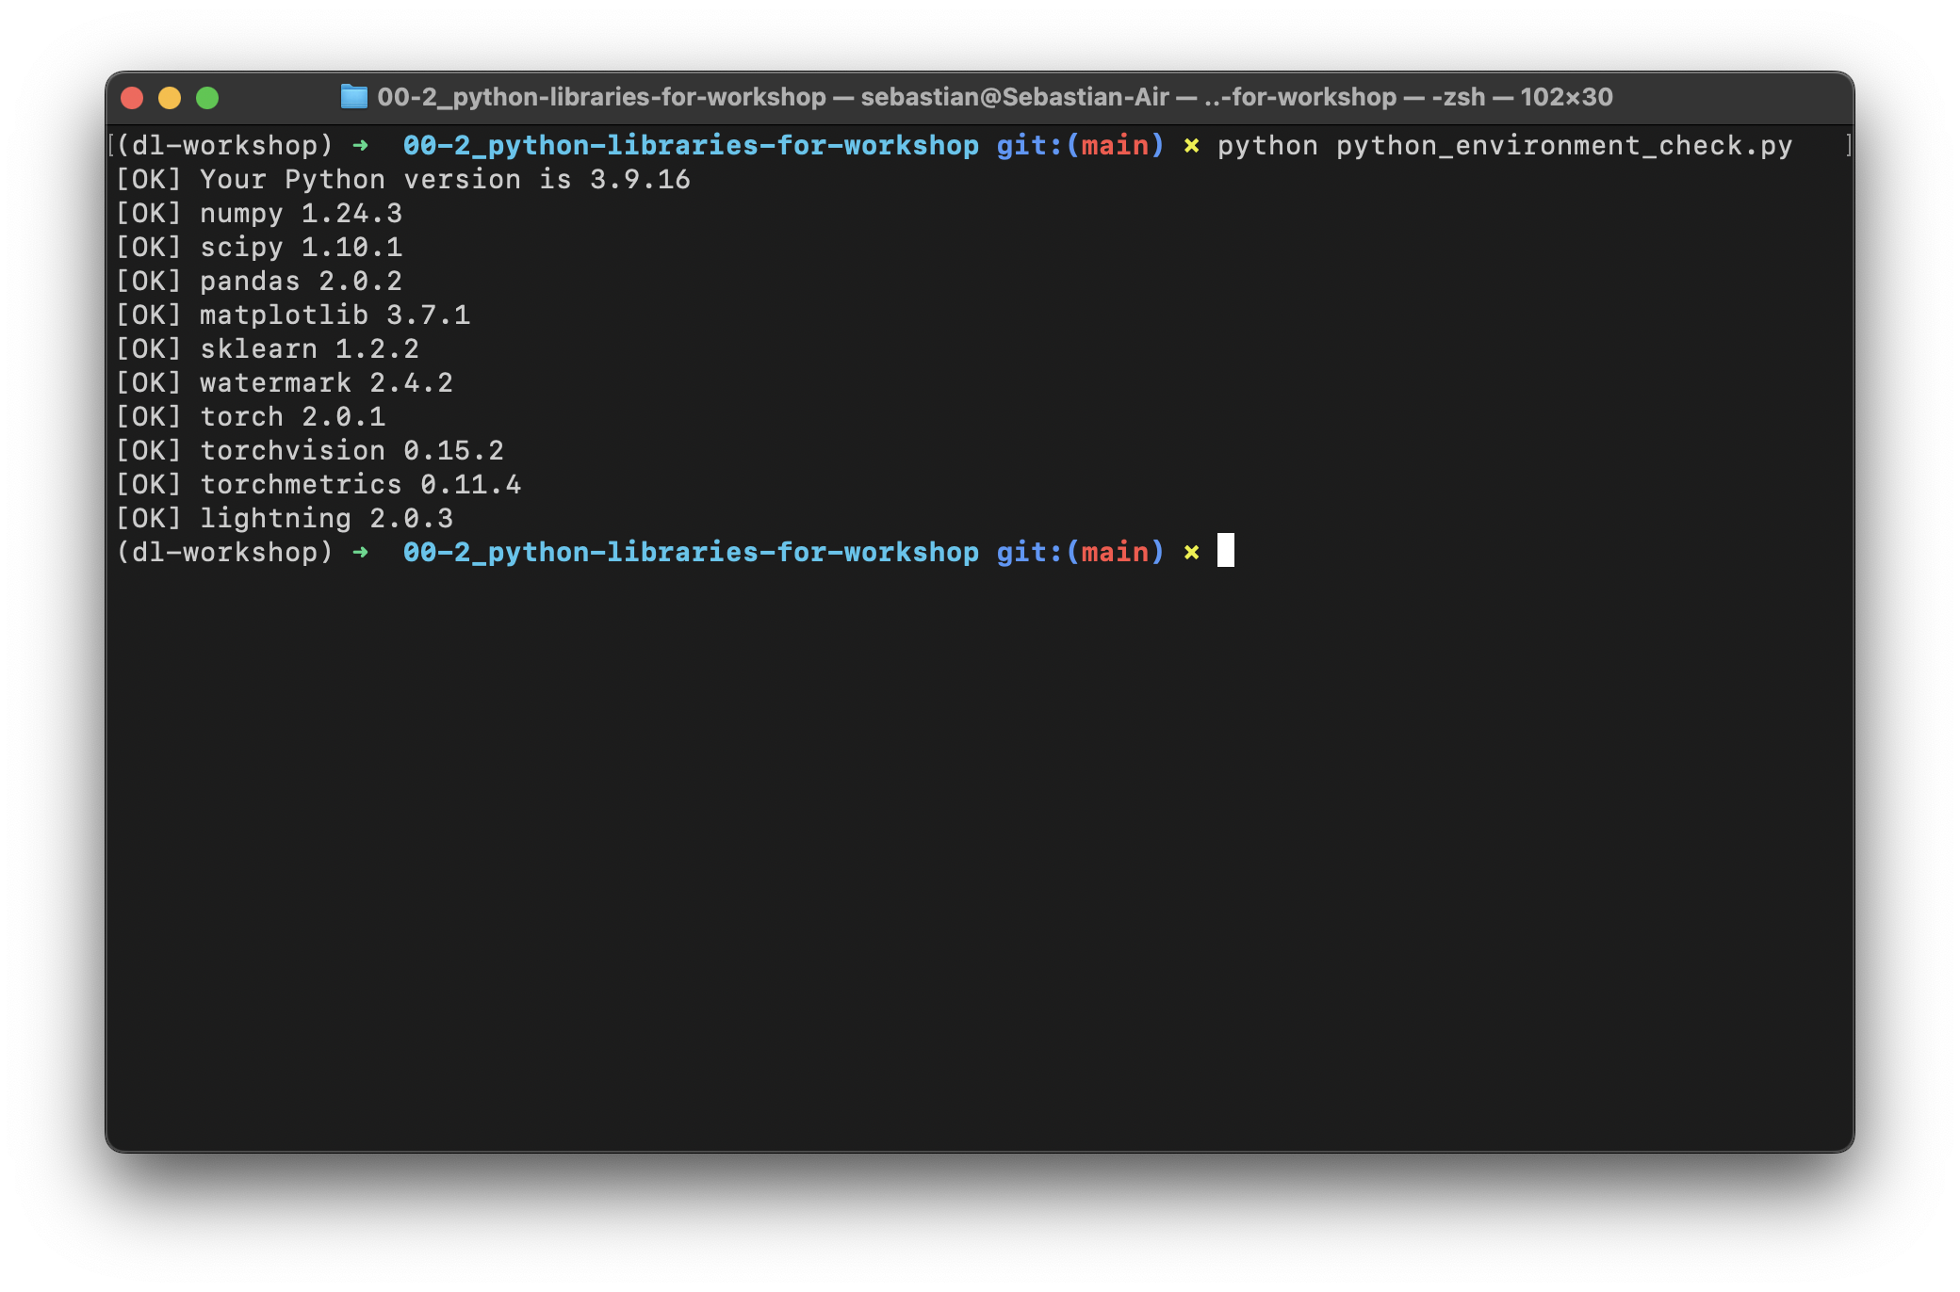Click the python_environment_check.py command text
The height and width of the screenshot is (1292, 1960).
point(1563,146)
